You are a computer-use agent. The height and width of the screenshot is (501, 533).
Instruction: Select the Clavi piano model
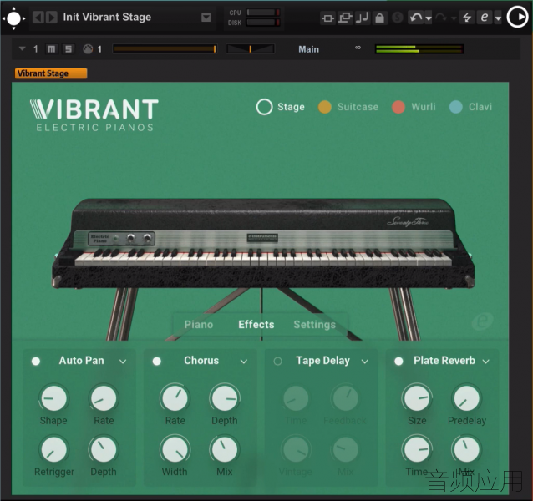click(470, 107)
